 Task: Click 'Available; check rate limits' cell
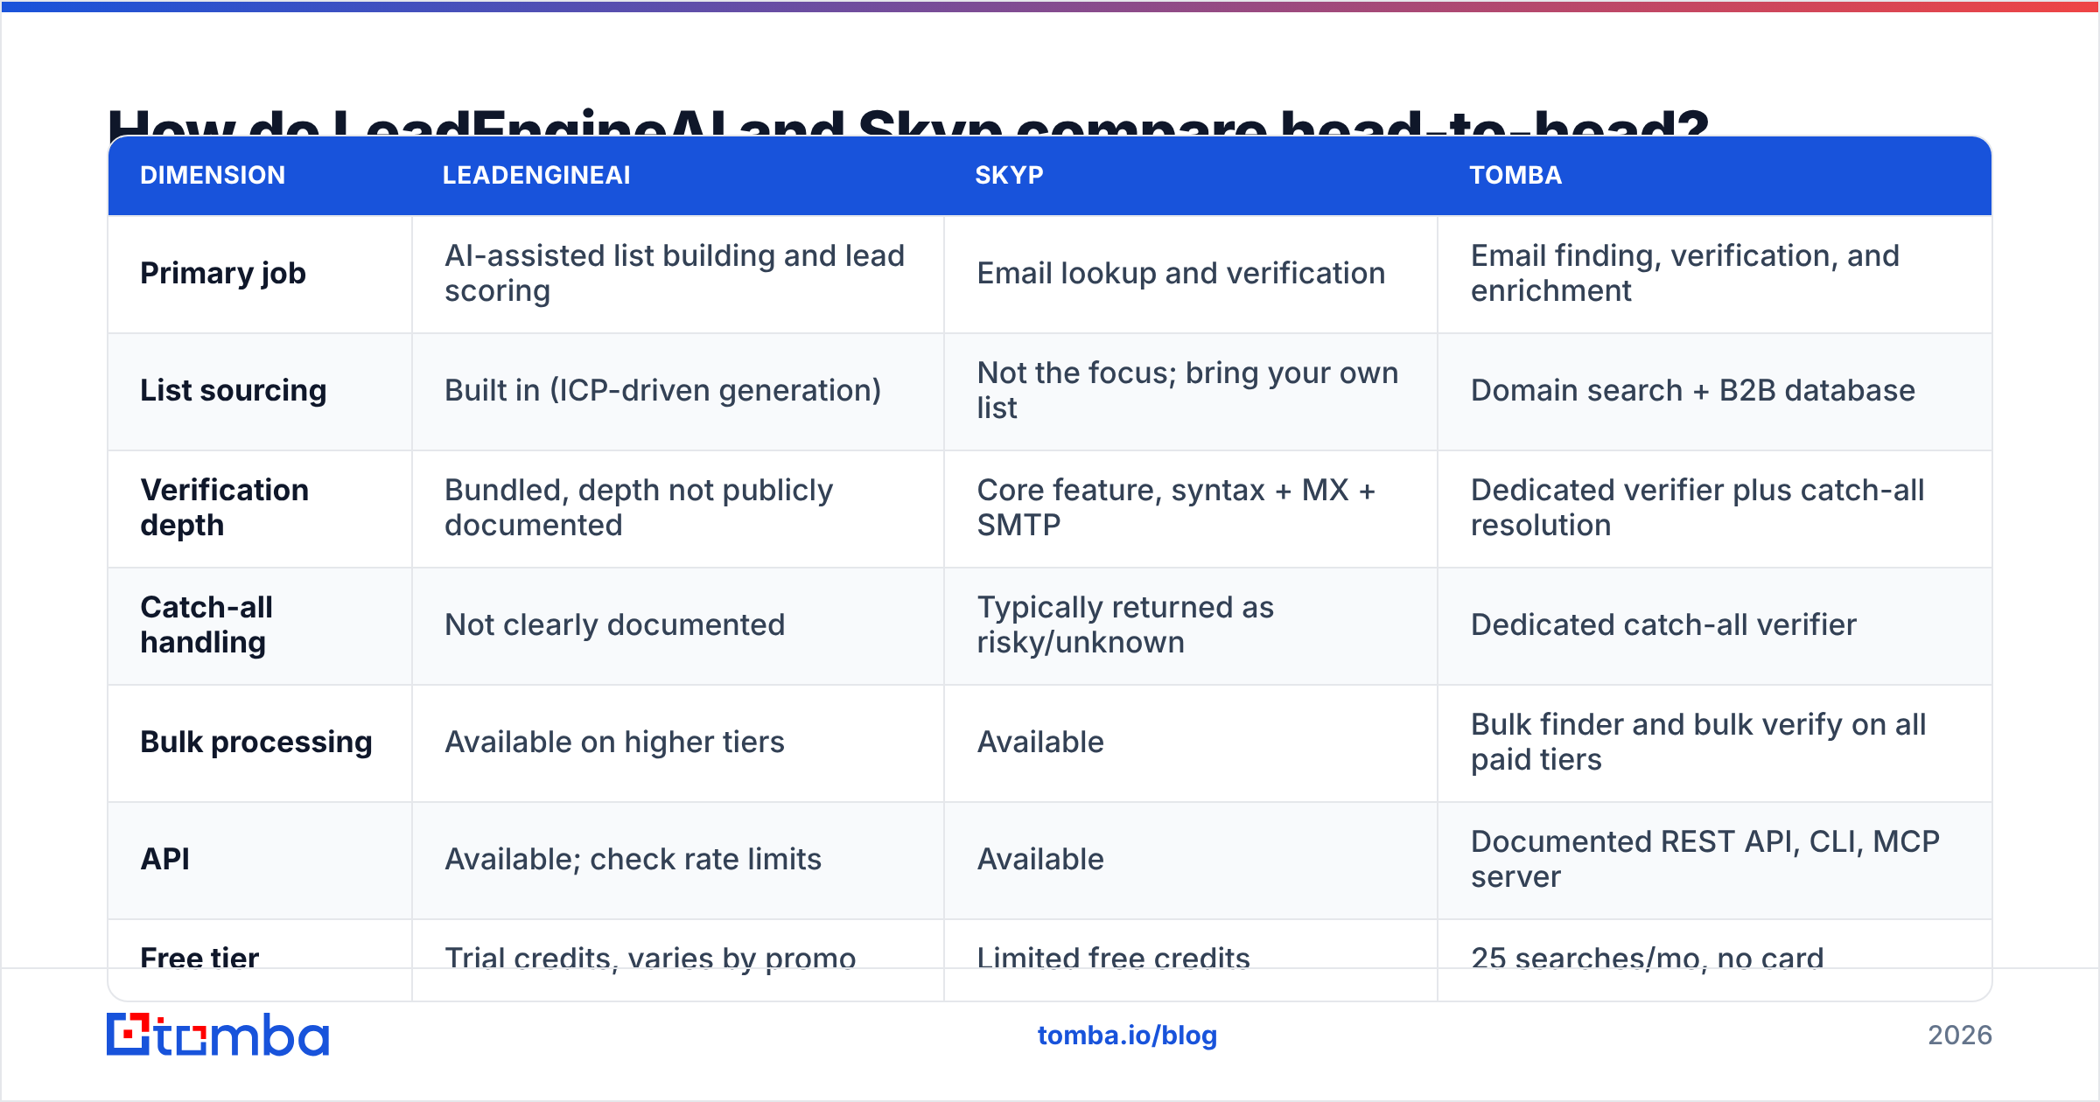tap(633, 860)
